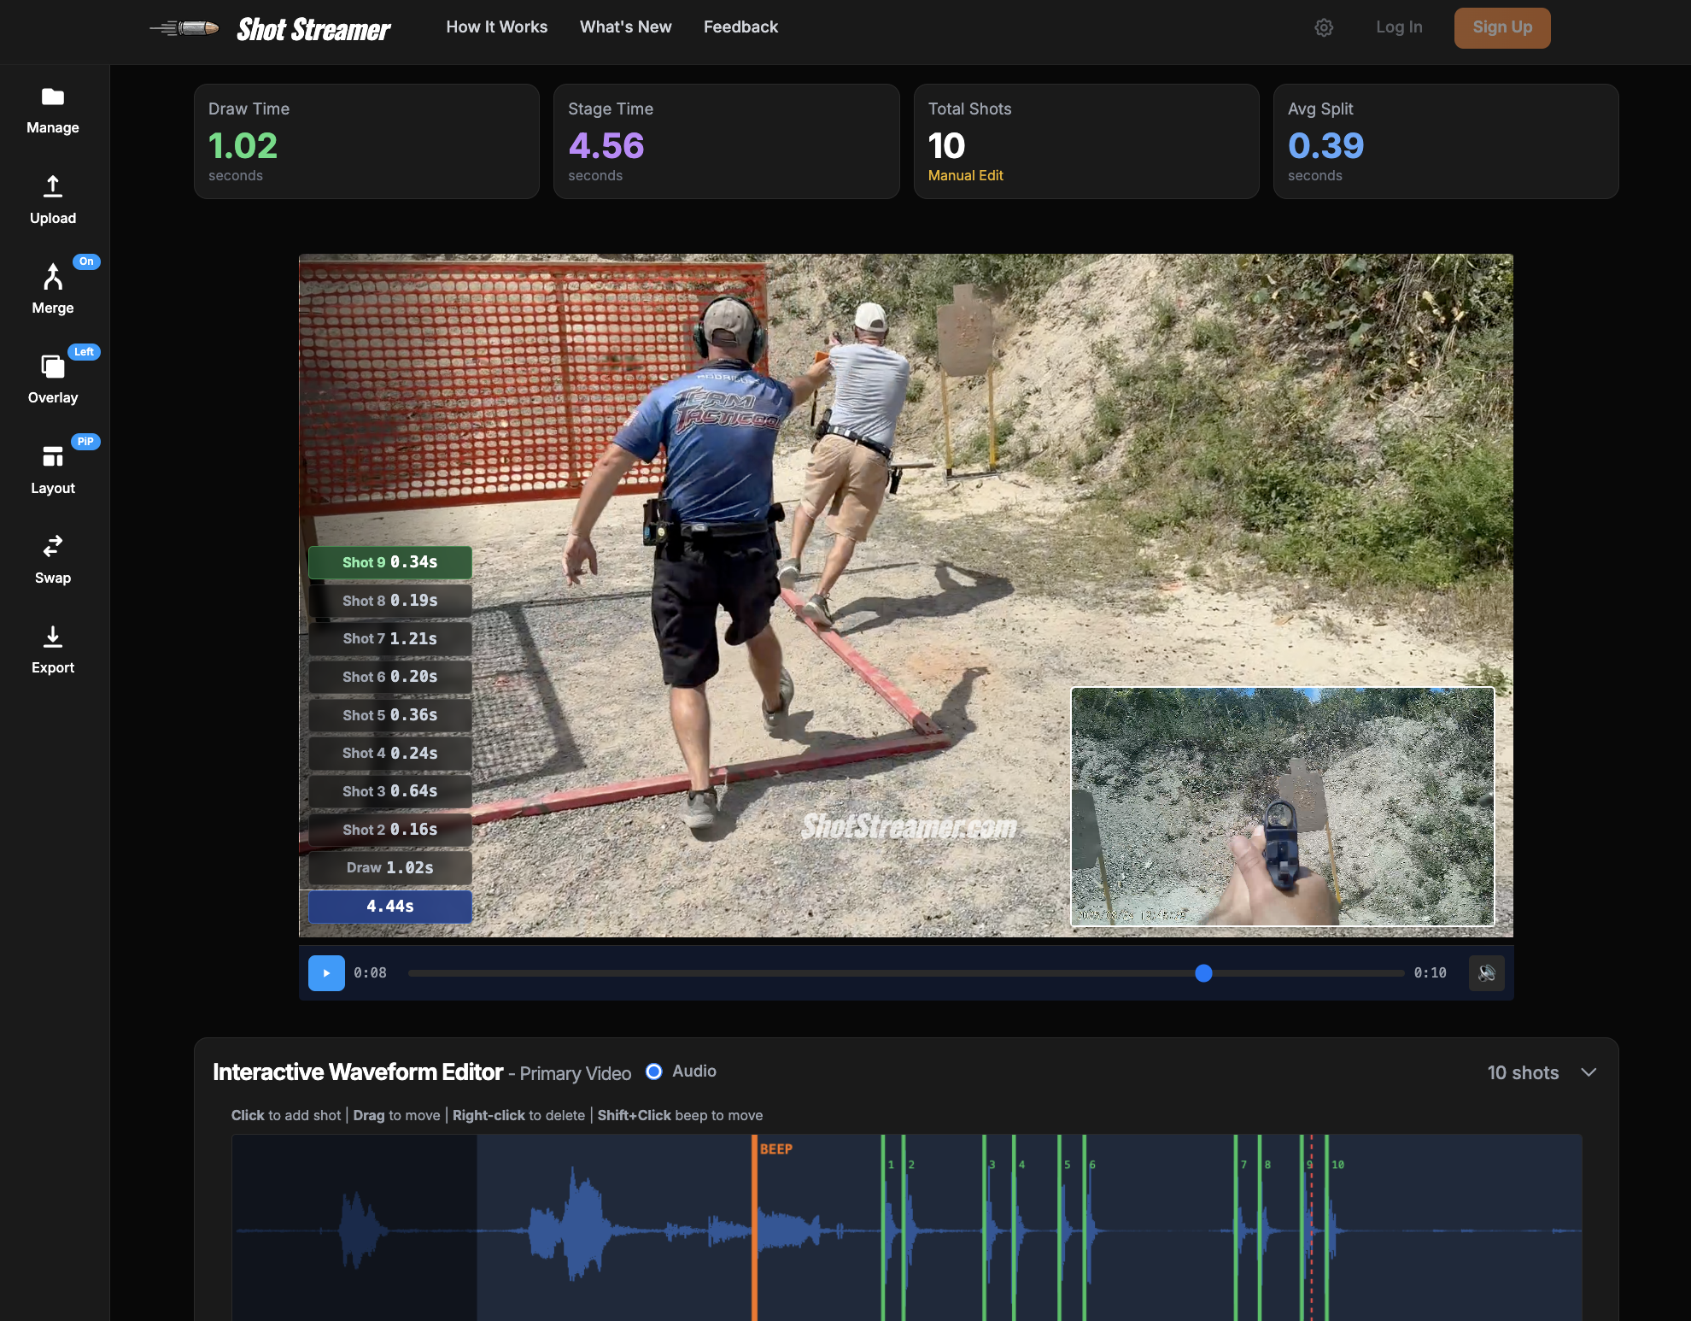This screenshot has height=1321, width=1691.
Task: Open the What's New page
Action: (625, 26)
